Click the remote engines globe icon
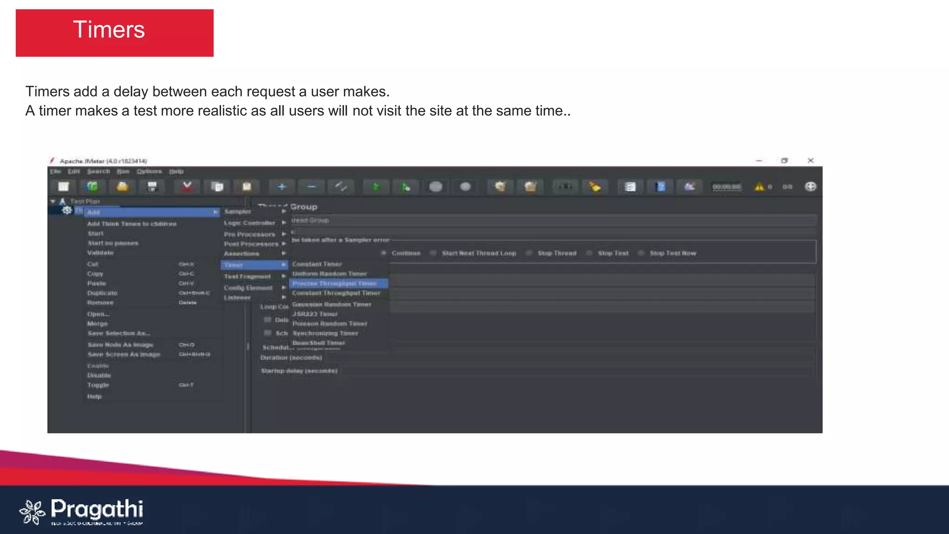 (810, 186)
